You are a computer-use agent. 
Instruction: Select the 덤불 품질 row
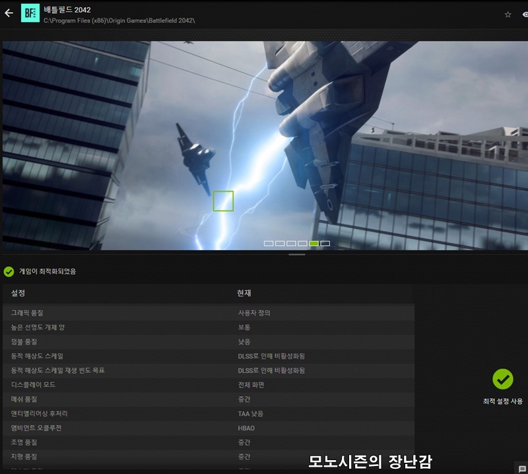tap(209, 341)
